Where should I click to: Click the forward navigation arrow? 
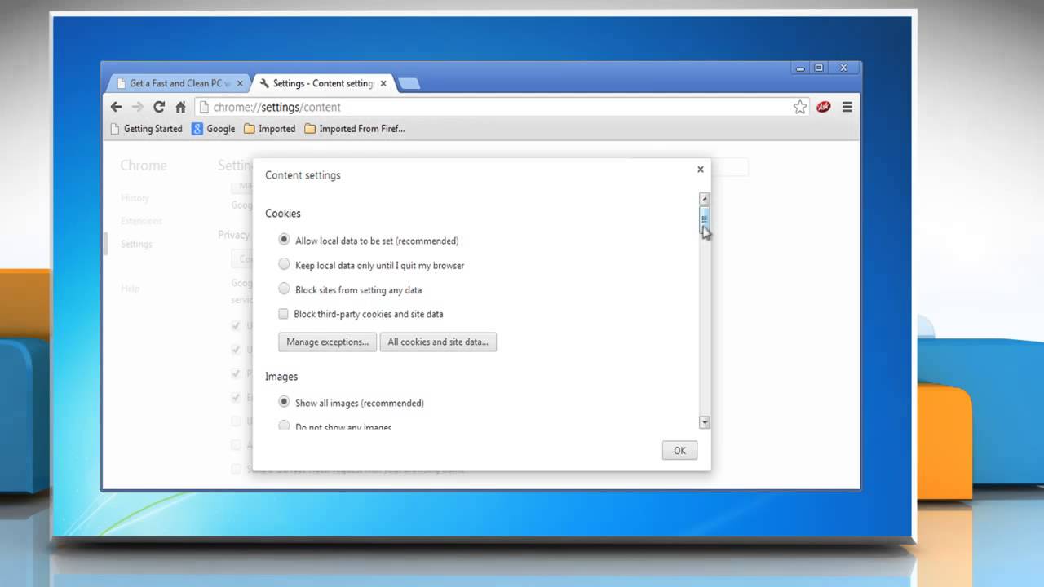(138, 107)
